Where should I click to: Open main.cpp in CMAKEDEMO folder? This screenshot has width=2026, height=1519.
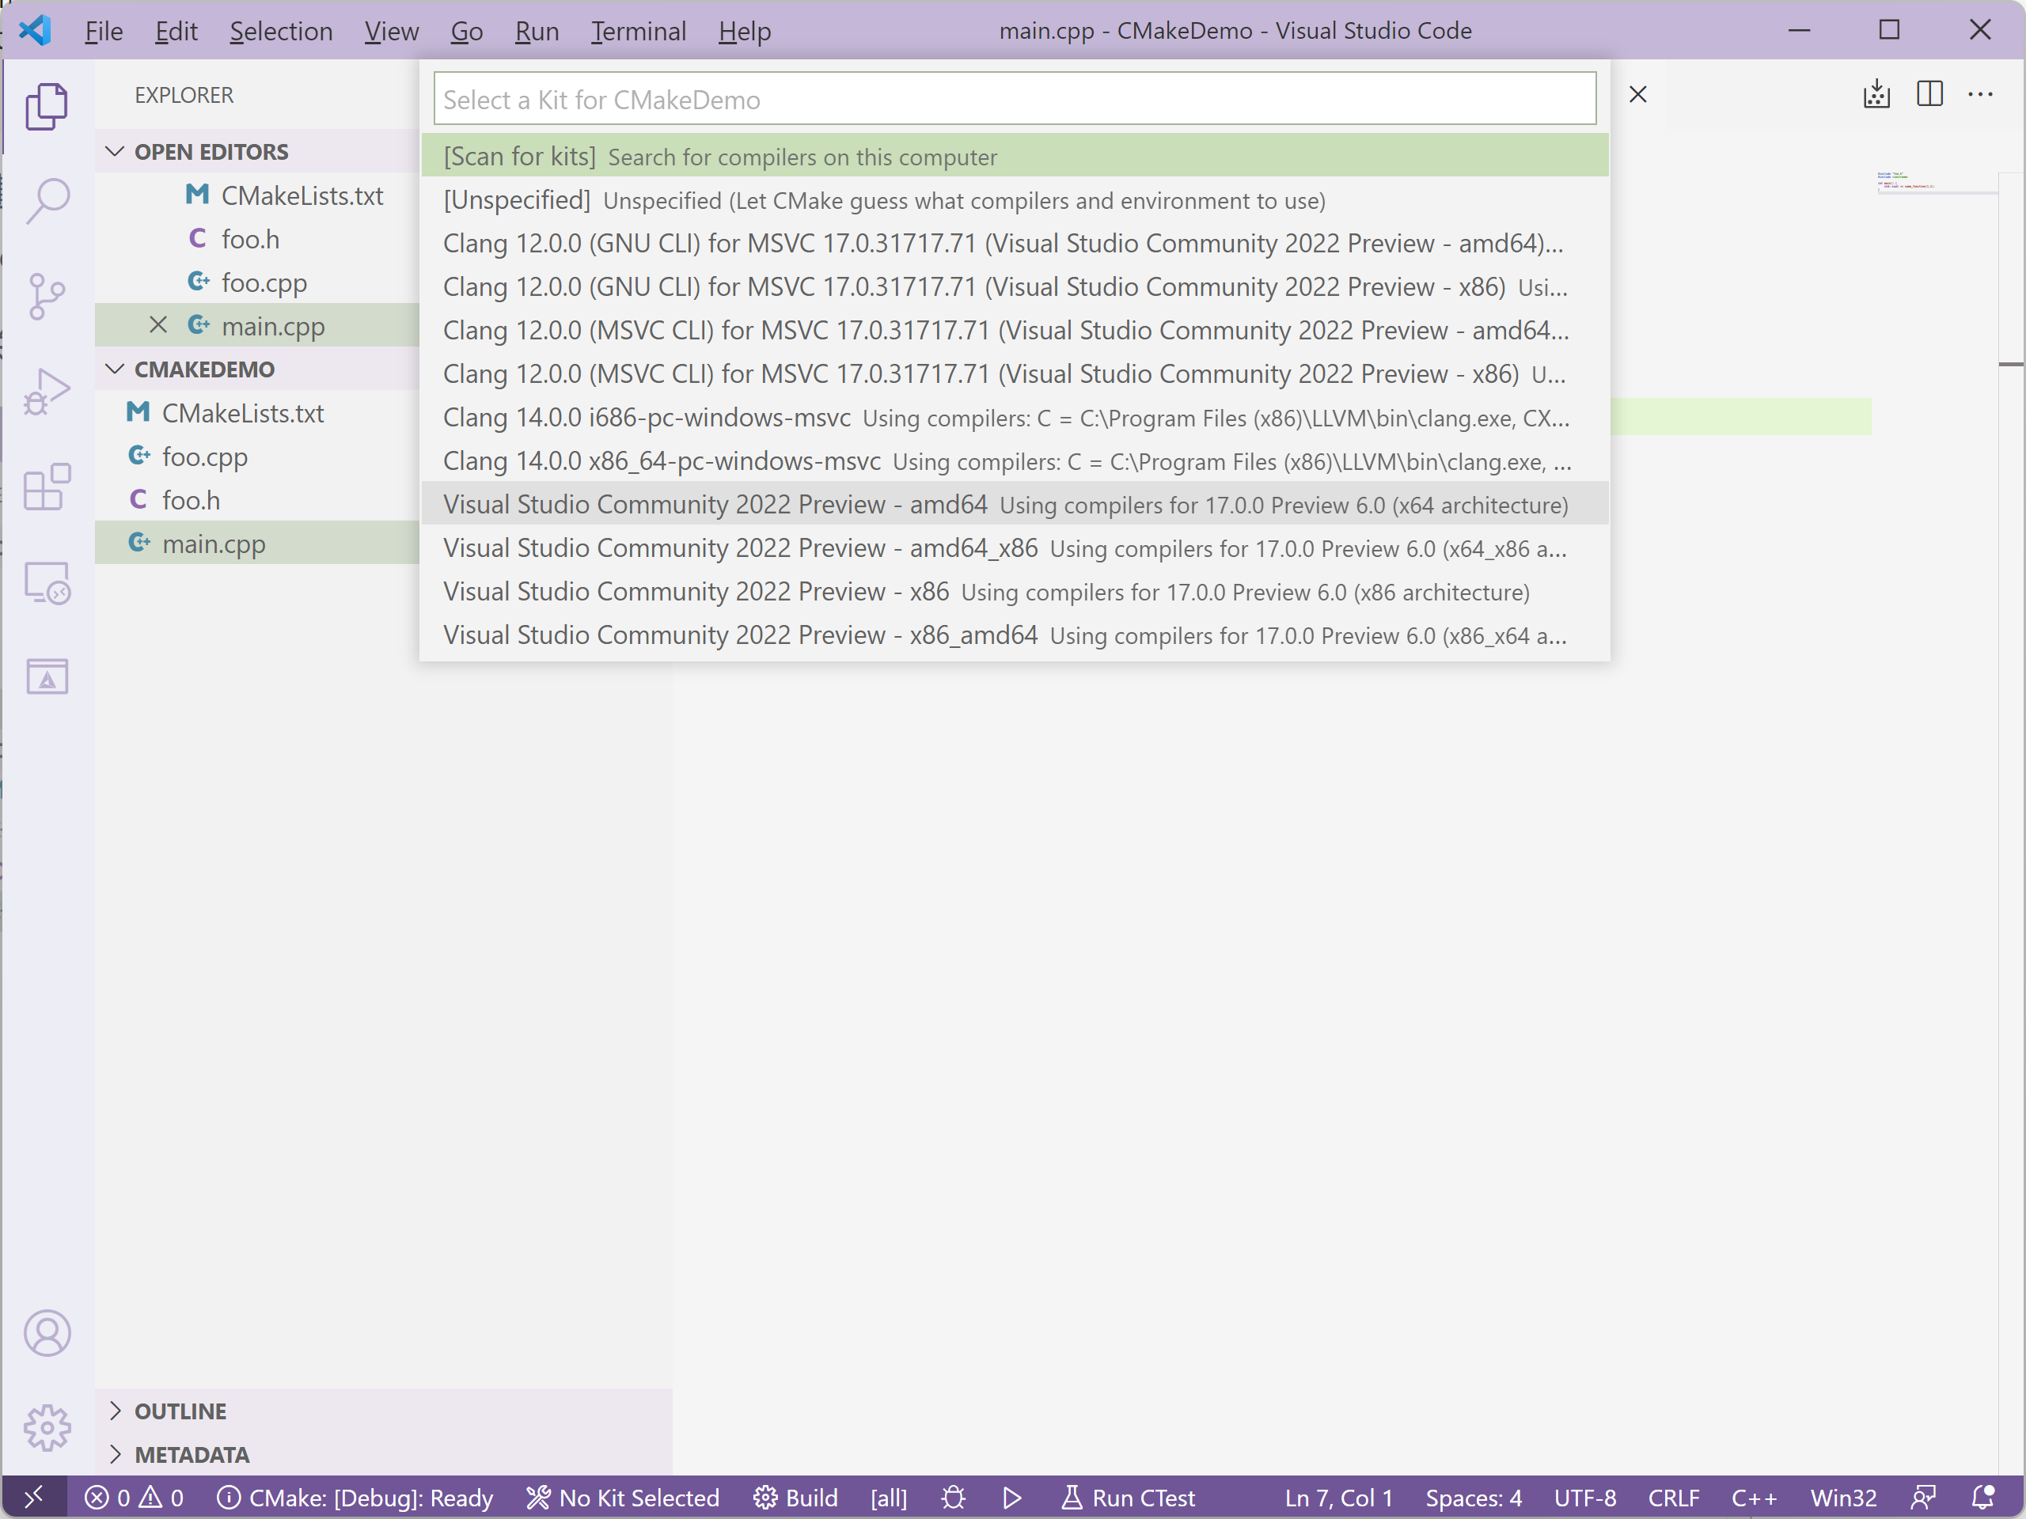coord(256,543)
